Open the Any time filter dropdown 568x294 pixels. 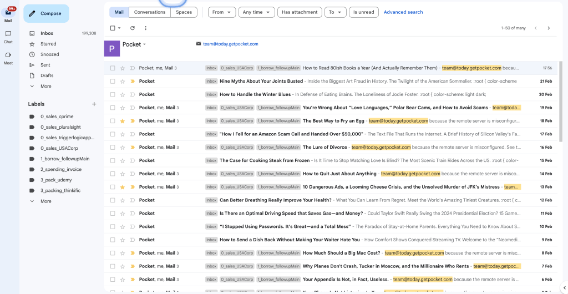click(x=256, y=12)
